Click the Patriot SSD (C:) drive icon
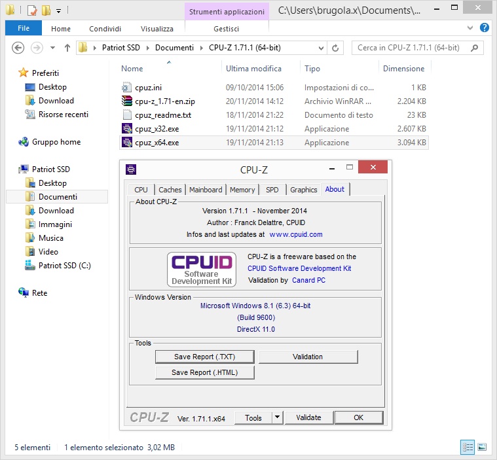Viewport: 497px width, 460px height. (30, 265)
